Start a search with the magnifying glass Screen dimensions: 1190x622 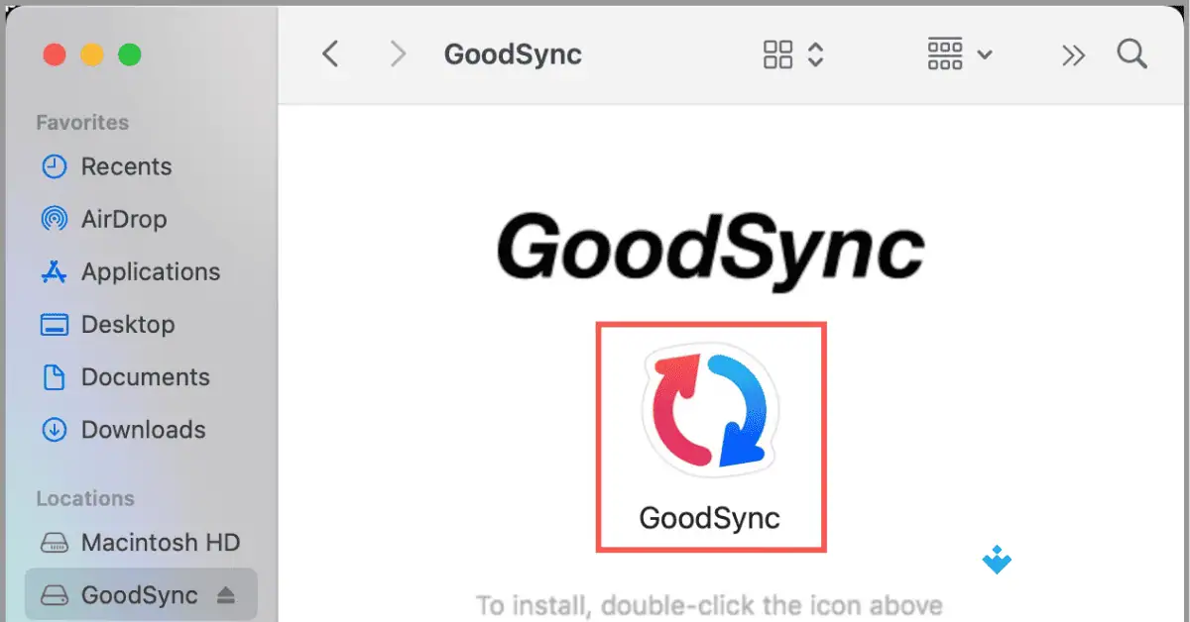(1130, 54)
